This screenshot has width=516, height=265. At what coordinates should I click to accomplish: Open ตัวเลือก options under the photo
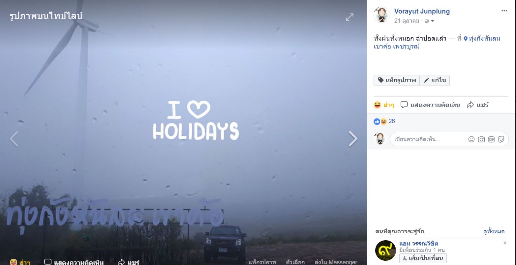[295, 262]
